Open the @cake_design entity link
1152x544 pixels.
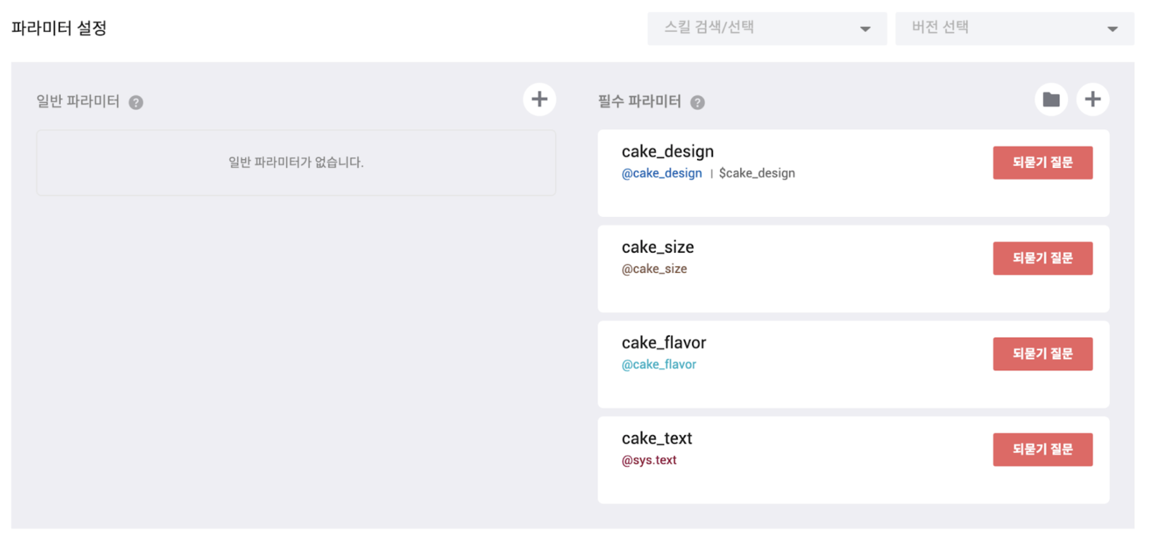coord(662,173)
